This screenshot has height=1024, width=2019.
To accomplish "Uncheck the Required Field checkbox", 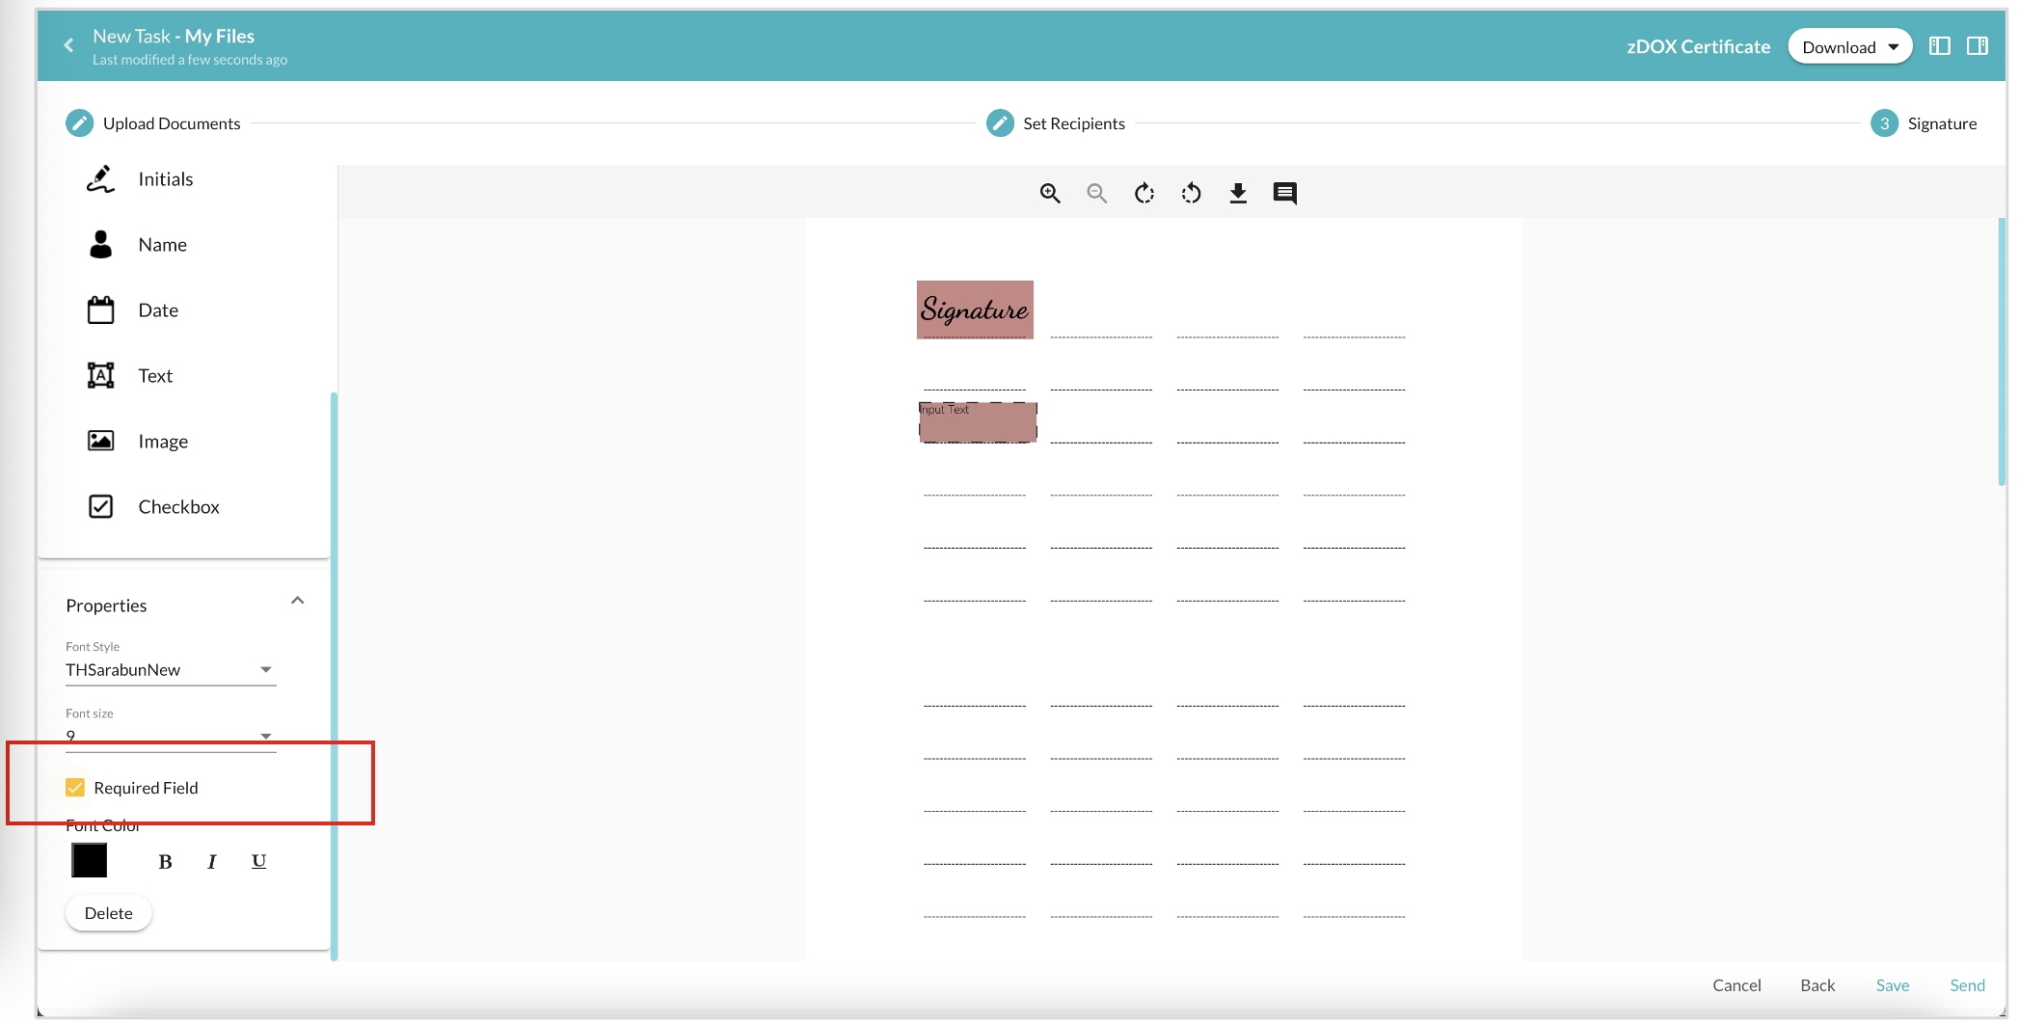I will click(x=75, y=788).
